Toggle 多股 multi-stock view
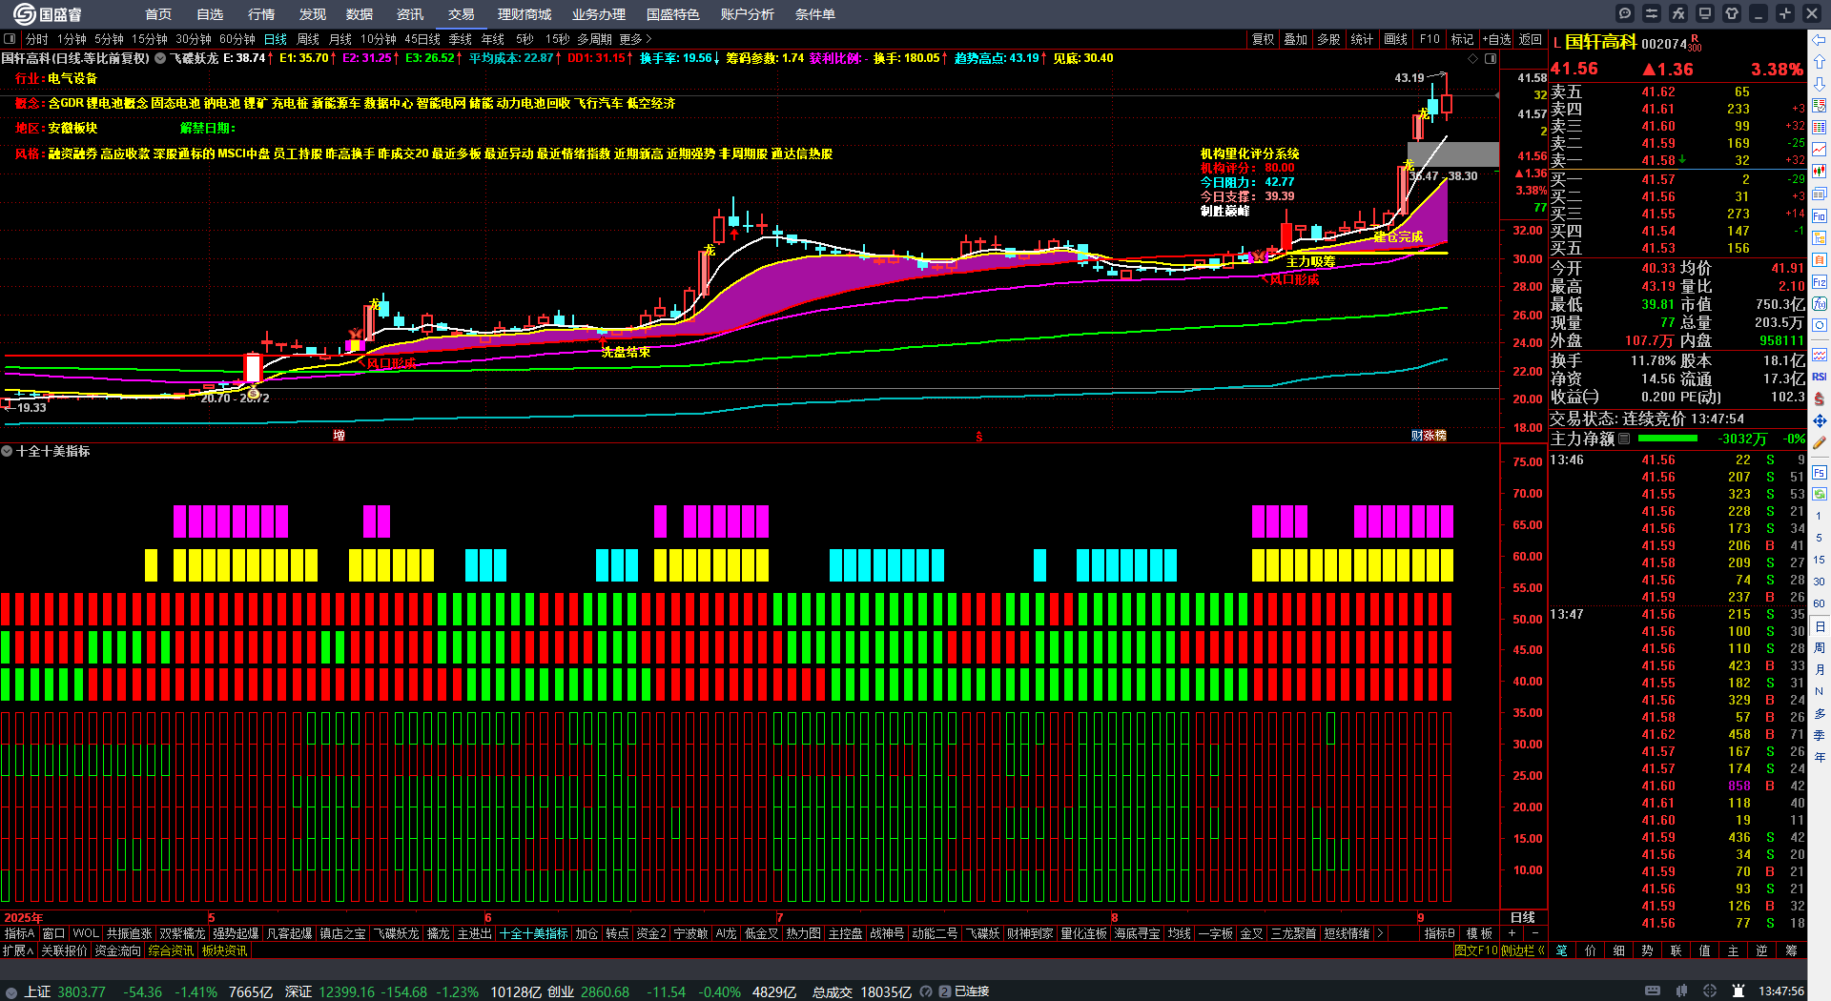 [x=1328, y=39]
